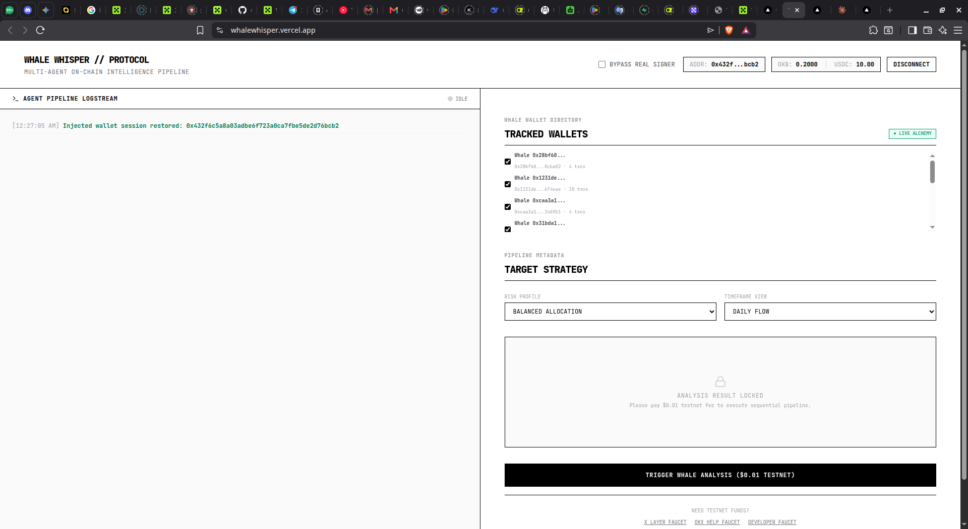Viewport: 968px width, 529px height.
Task: Enable the Bypass Real Signer checkbox
Action: point(602,64)
